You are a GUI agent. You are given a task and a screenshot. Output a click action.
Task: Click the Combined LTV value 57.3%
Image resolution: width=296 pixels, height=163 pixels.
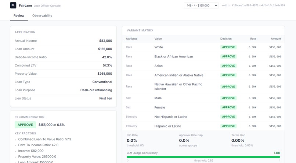coord(107,66)
